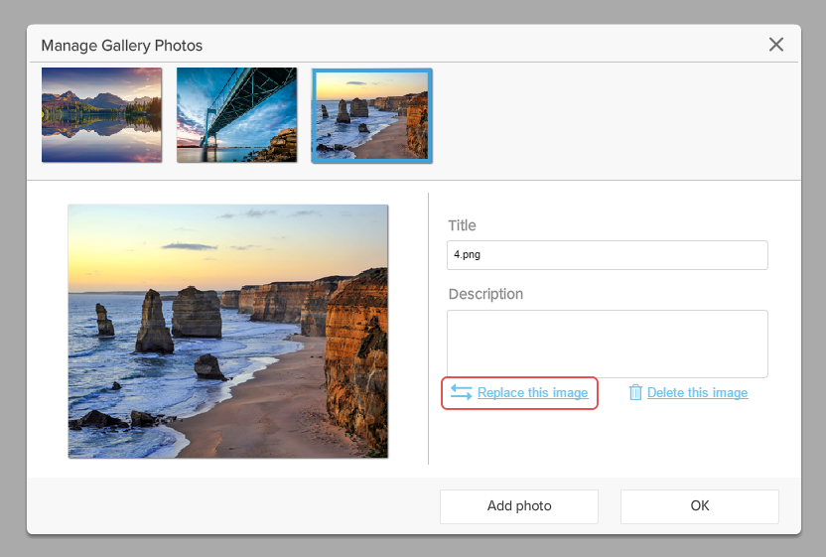
Task: Select the coastal cliffs thumbnail
Action: [371, 114]
